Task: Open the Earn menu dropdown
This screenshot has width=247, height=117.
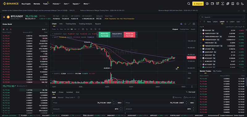Action: tap(66, 4)
